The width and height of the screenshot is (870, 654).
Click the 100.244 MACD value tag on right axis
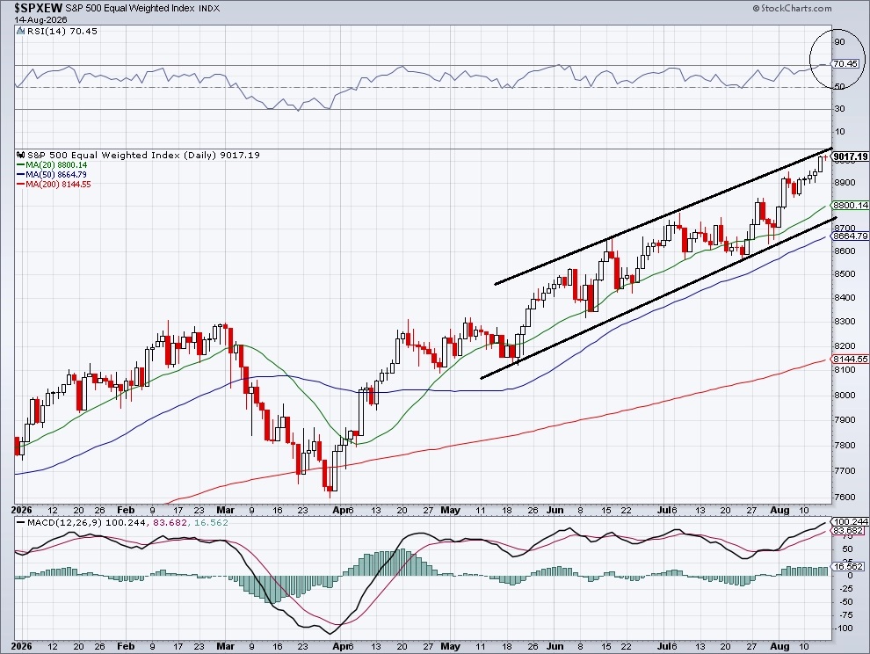[x=851, y=522]
